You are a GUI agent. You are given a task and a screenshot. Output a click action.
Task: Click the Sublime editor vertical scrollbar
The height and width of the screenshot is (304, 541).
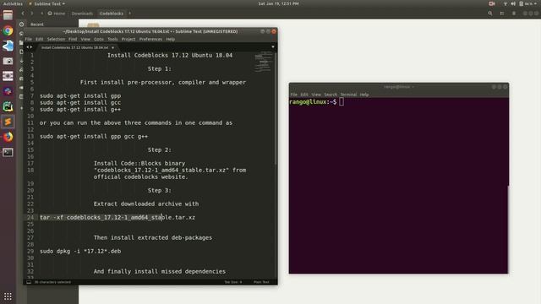click(276, 109)
